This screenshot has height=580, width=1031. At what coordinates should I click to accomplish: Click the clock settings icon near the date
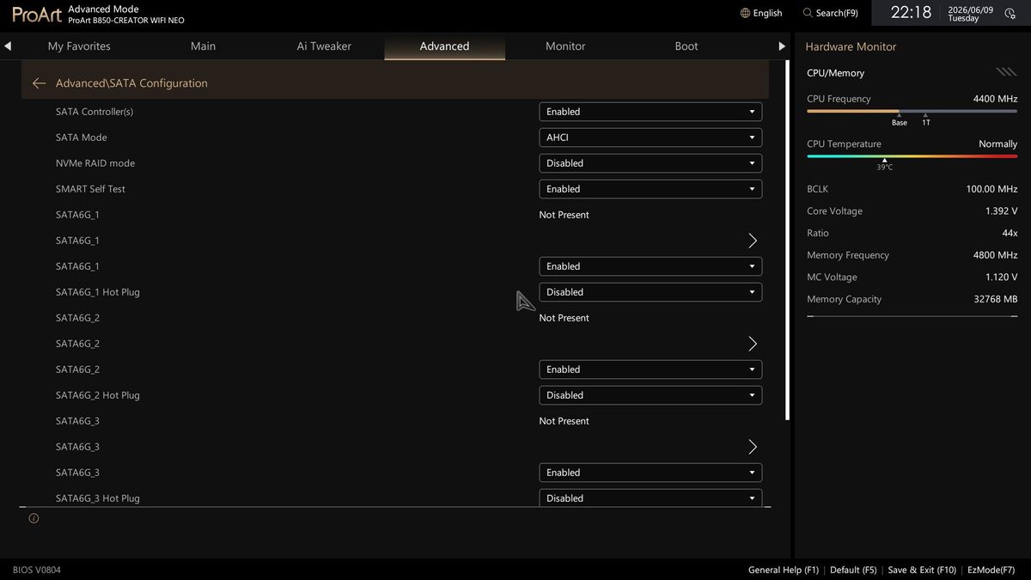pyautogui.click(x=1010, y=13)
